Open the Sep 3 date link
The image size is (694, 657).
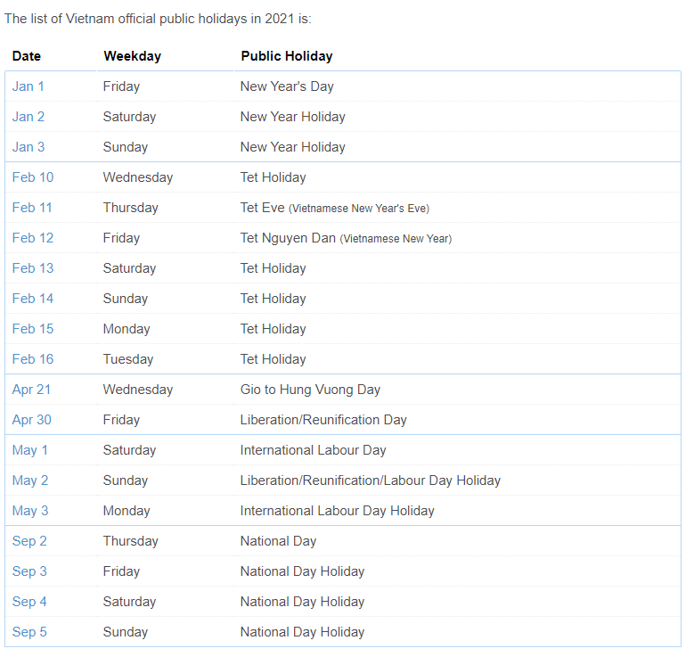tap(29, 571)
